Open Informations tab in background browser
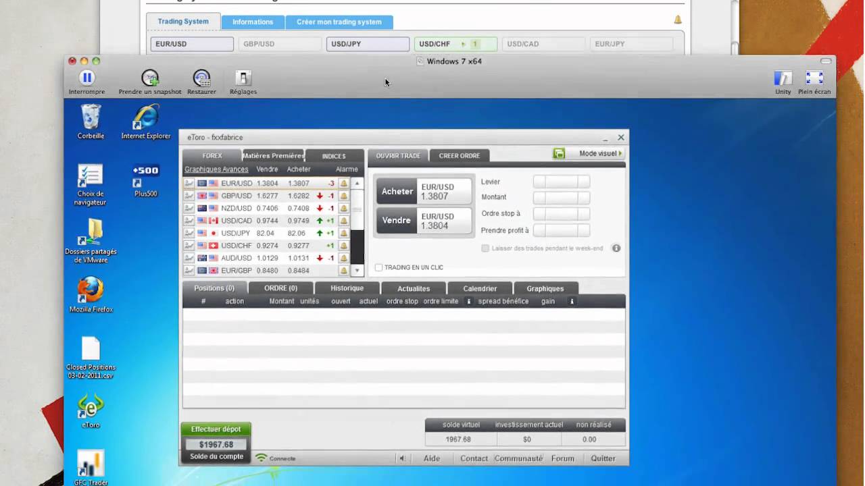Image resolution: width=865 pixels, height=486 pixels. pyautogui.click(x=253, y=22)
